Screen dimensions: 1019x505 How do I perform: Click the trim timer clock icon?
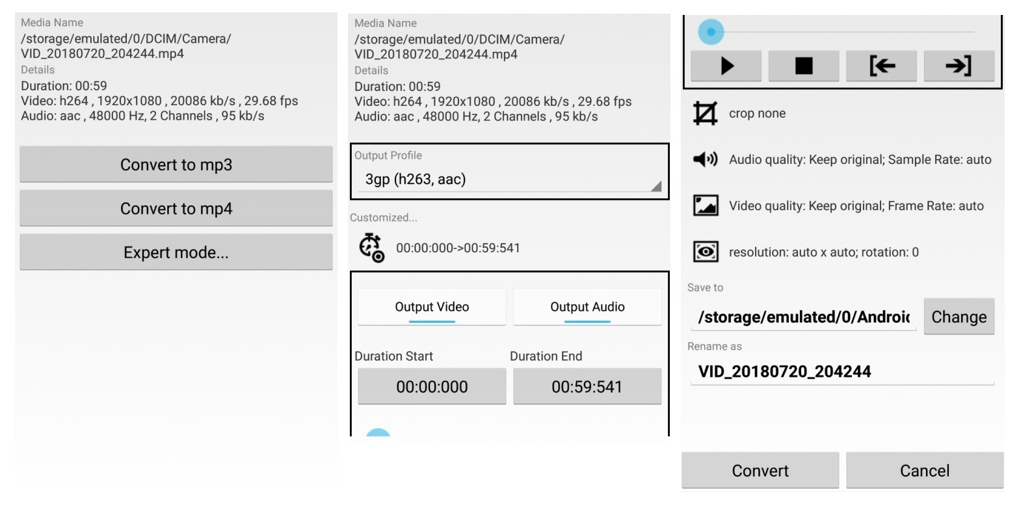pyautogui.click(x=372, y=248)
